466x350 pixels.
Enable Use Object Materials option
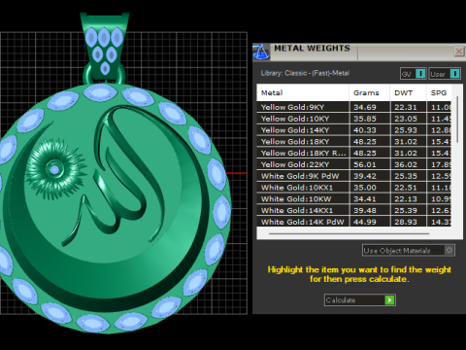pos(409,251)
